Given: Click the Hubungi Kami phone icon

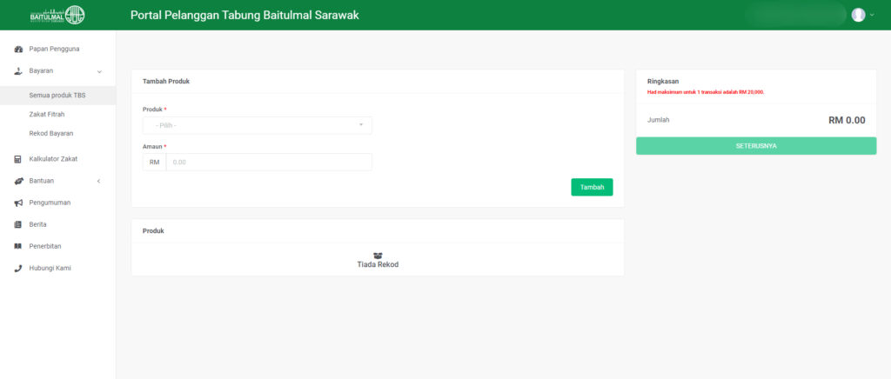Looking at the screenshot, I should [x=17, y=269].
